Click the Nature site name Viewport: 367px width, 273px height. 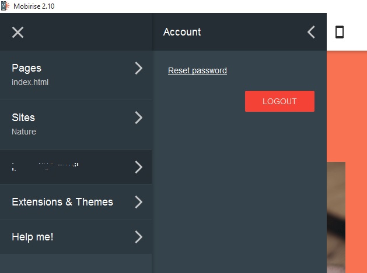click(x=24, y=132)
